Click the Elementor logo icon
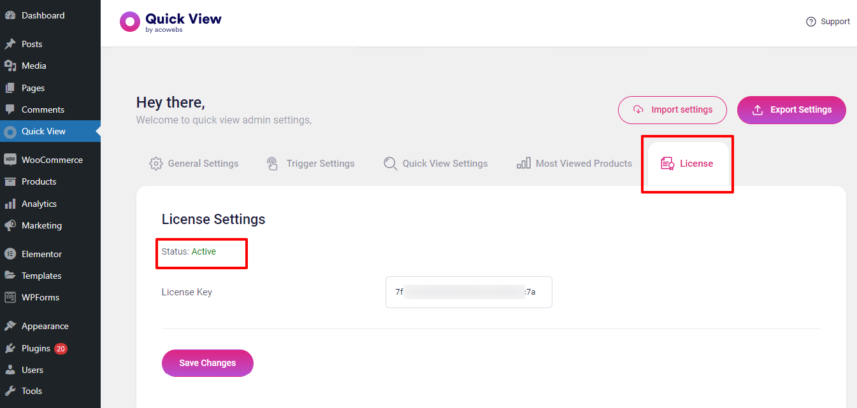This screenshot has height=408, width=857. point(10,254)
